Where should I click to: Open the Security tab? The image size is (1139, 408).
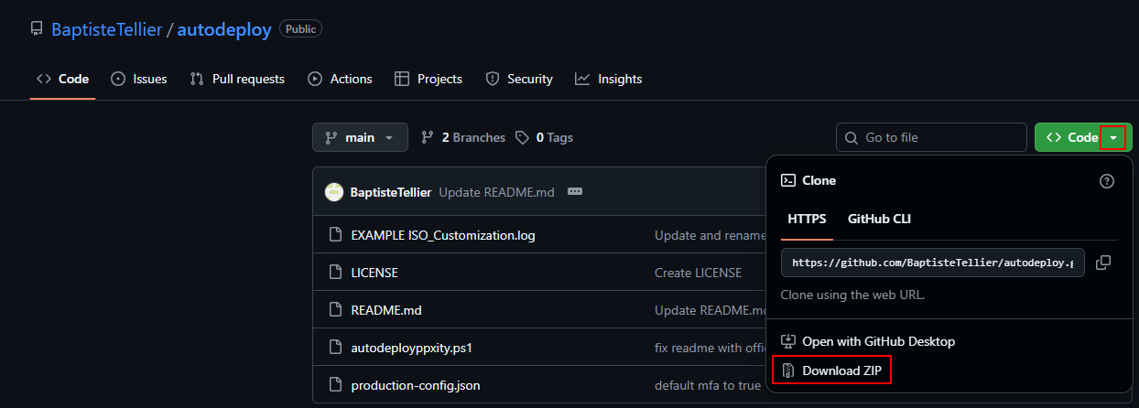(x=519, y=79)
